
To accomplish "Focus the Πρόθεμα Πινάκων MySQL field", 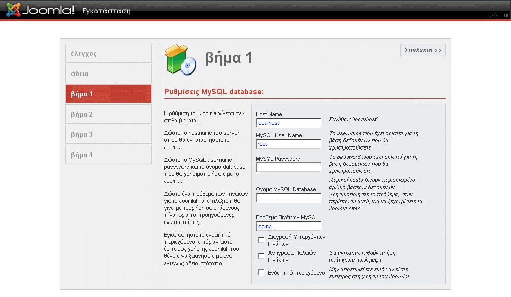I will pyautogui.click(x=289, y=226).
